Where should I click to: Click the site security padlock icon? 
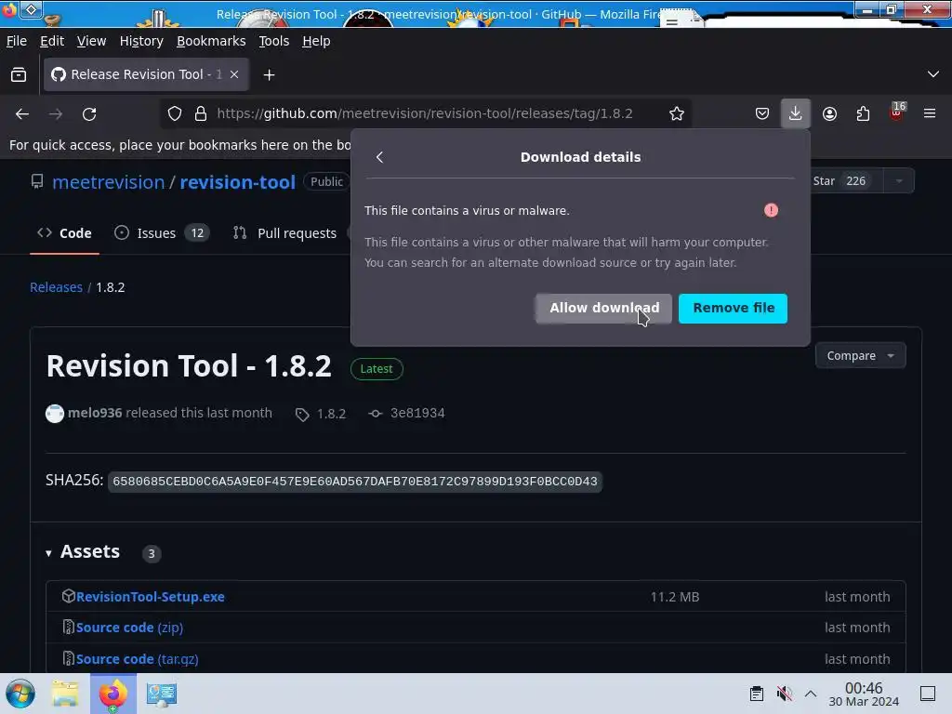(x=201, y=113)
